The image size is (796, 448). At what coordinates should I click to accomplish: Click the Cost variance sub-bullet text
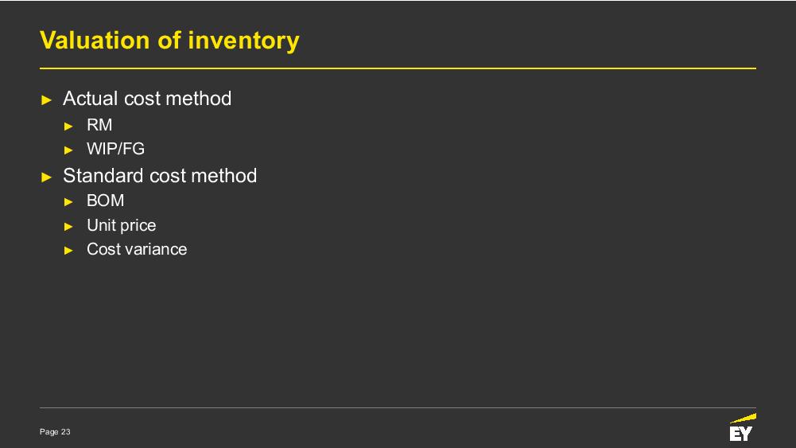click(x=137, y=249)
